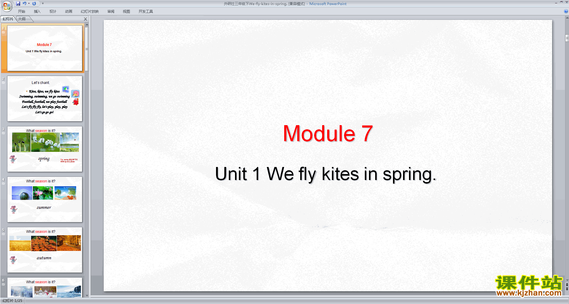Click animation star icon under slide 1
The image size is (569, 304).
pos(4,32)
